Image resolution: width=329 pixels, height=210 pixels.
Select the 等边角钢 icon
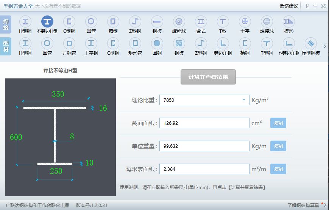223,43
